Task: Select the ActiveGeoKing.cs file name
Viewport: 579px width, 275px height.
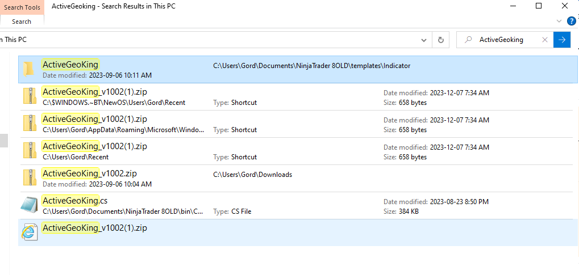Action: [x=74, y=201]
